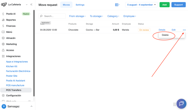Click the On review status badge
This screenshot has width=188, height=110.
point(144,30)
